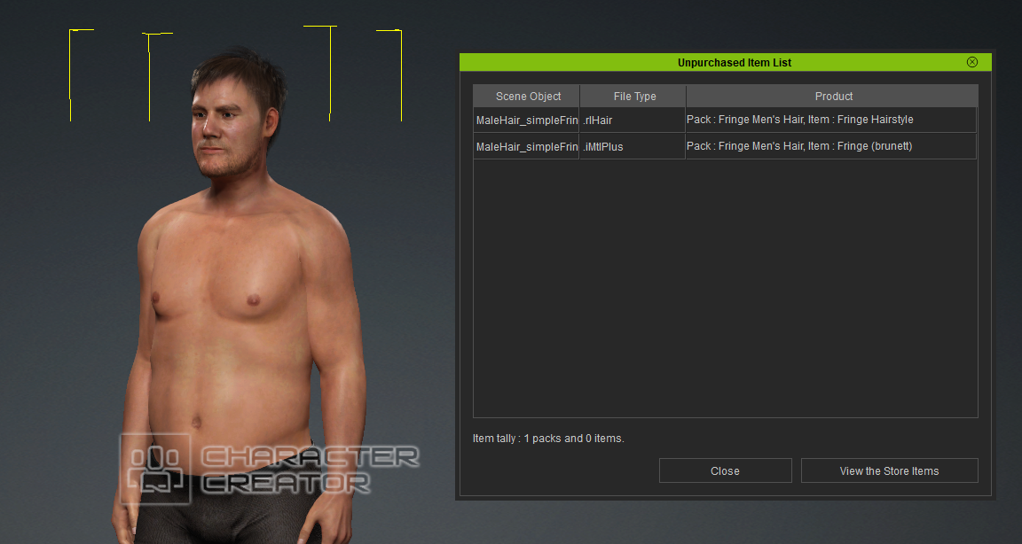Click the Close button
1022x544 pixels.
point(725,470)
